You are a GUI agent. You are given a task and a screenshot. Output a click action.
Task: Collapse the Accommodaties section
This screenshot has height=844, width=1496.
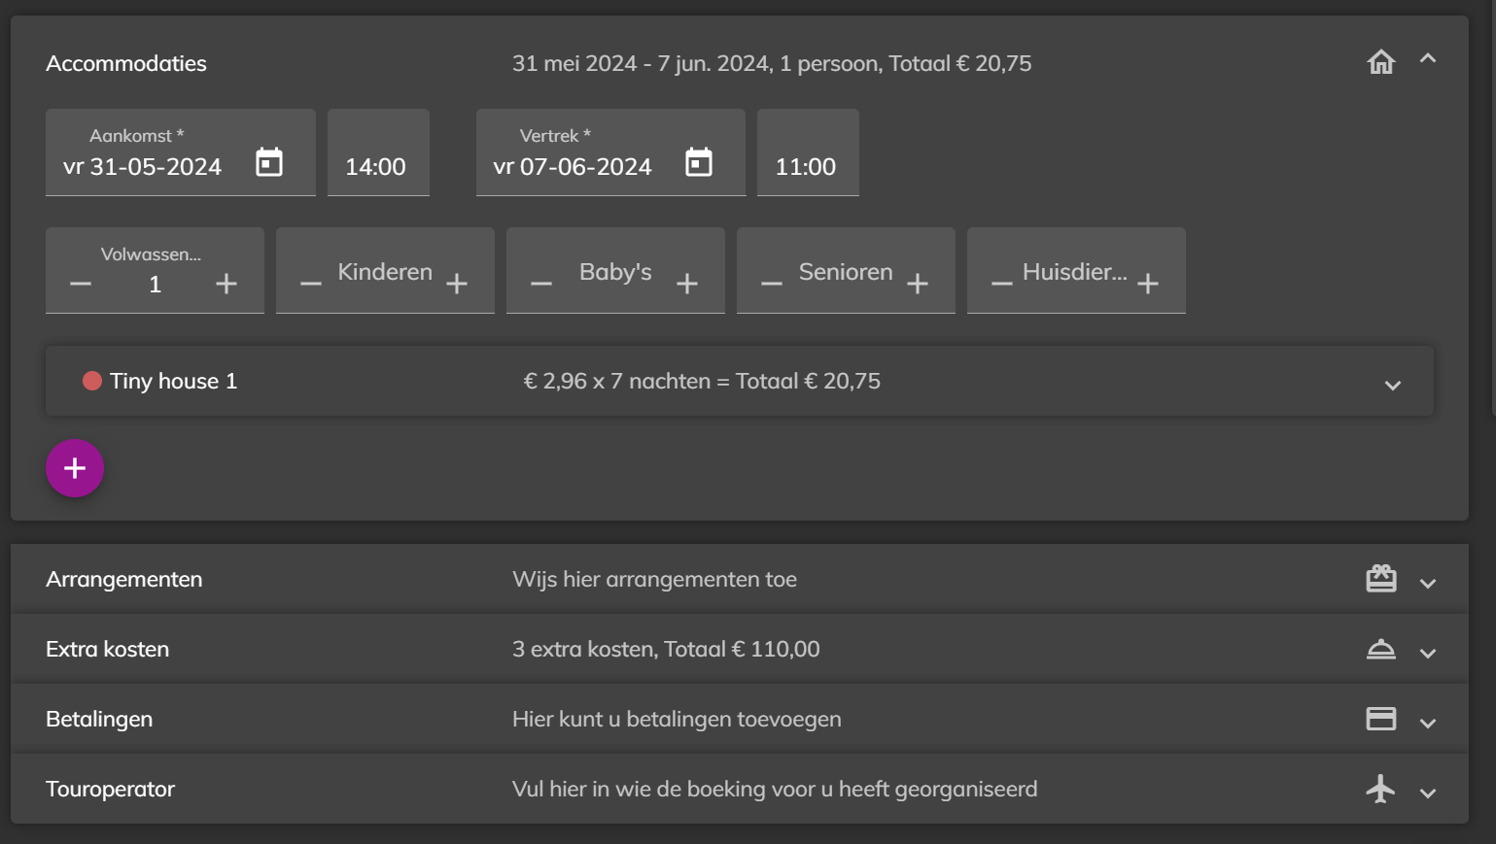(x=1428, y=58)
